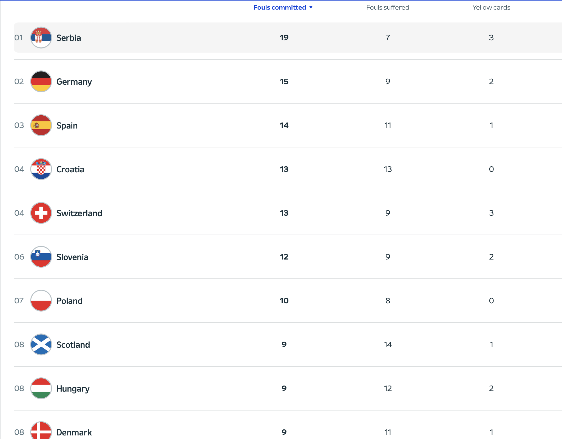
Task: Toggle the Fouls committed sort arrow
Action: [x=311, y=7]
